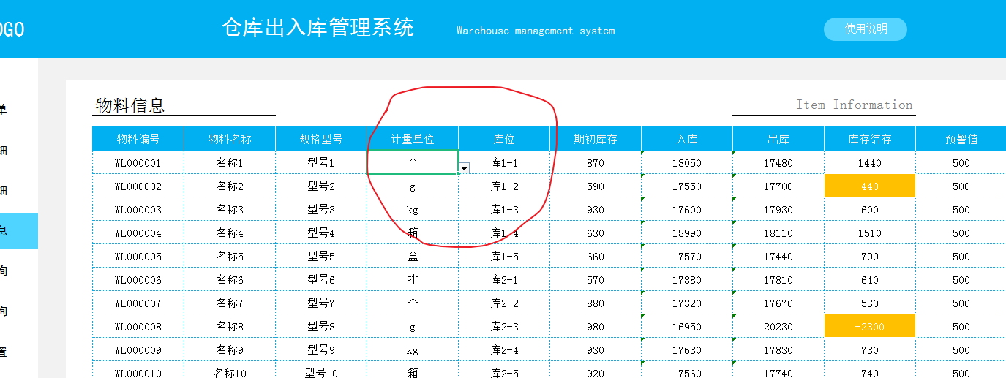Select the 排 unit cell of WL000006

[413, 280]
